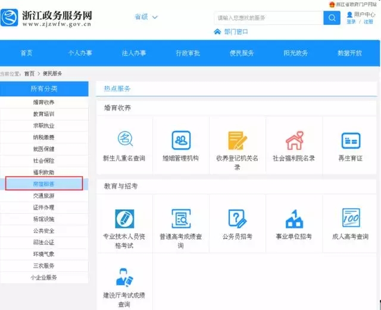Click the 用户中心 person icon
The height and width of the screenshot is (310, 381).
click(349, 14)
